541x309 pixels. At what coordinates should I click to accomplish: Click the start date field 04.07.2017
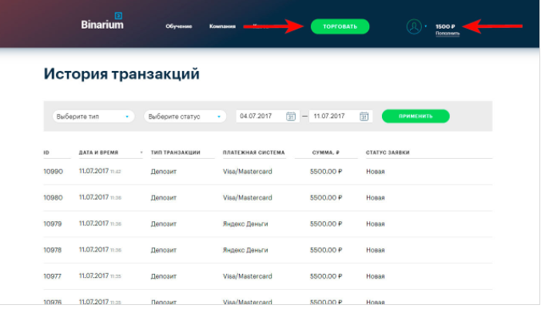click(268, 117)
